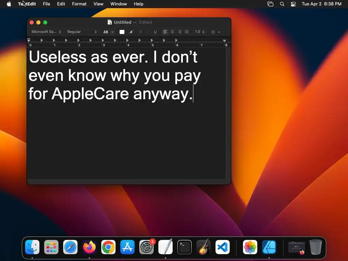Image resolution: width=348 pixels, height=261 pixels.
Task: Launch Safari from the Dock
Action: click(70, 247)
